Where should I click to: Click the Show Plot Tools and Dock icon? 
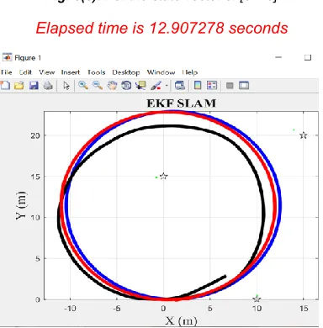244,86
